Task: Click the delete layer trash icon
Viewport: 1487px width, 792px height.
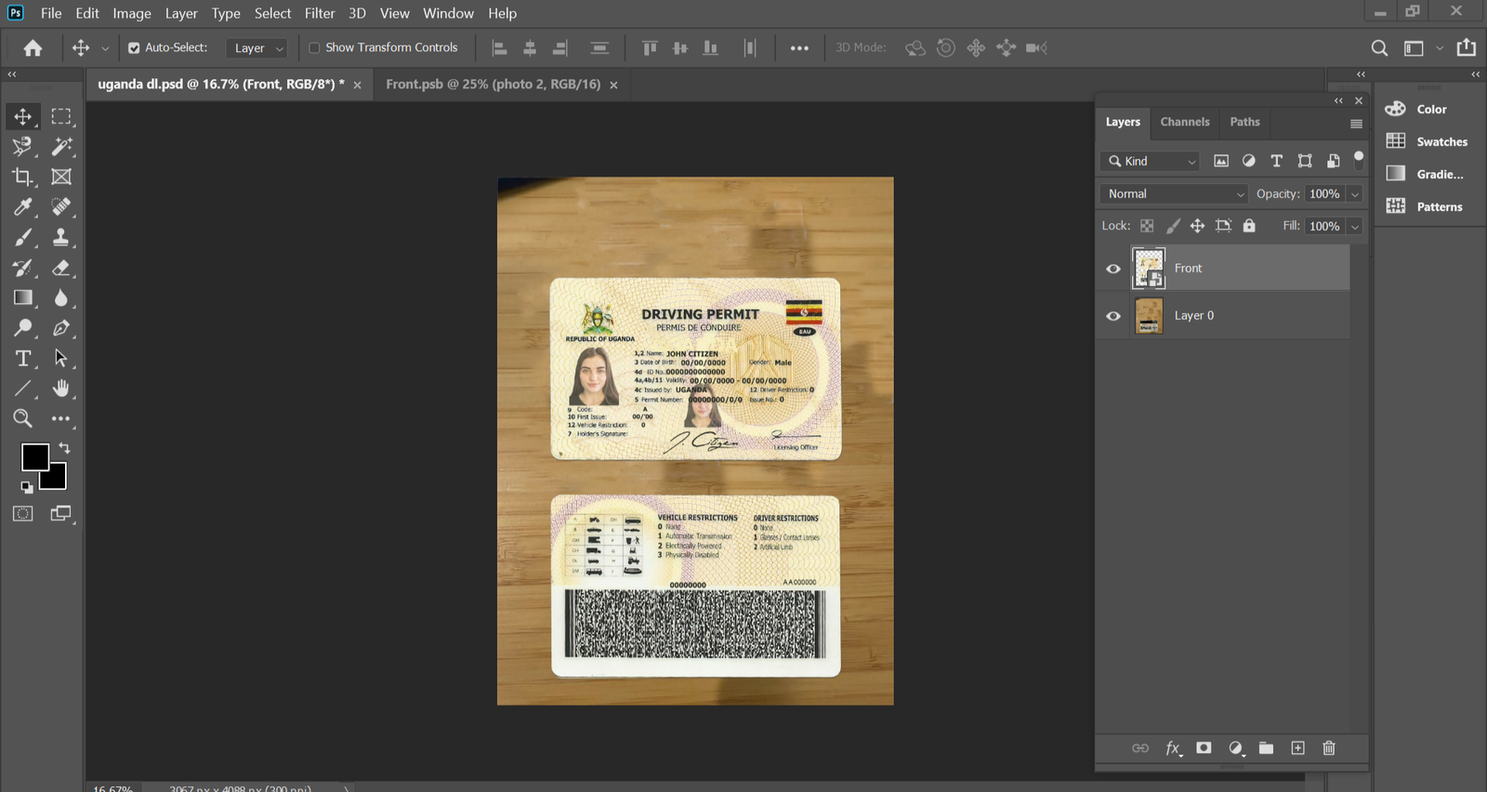Action: [1329, 748]
